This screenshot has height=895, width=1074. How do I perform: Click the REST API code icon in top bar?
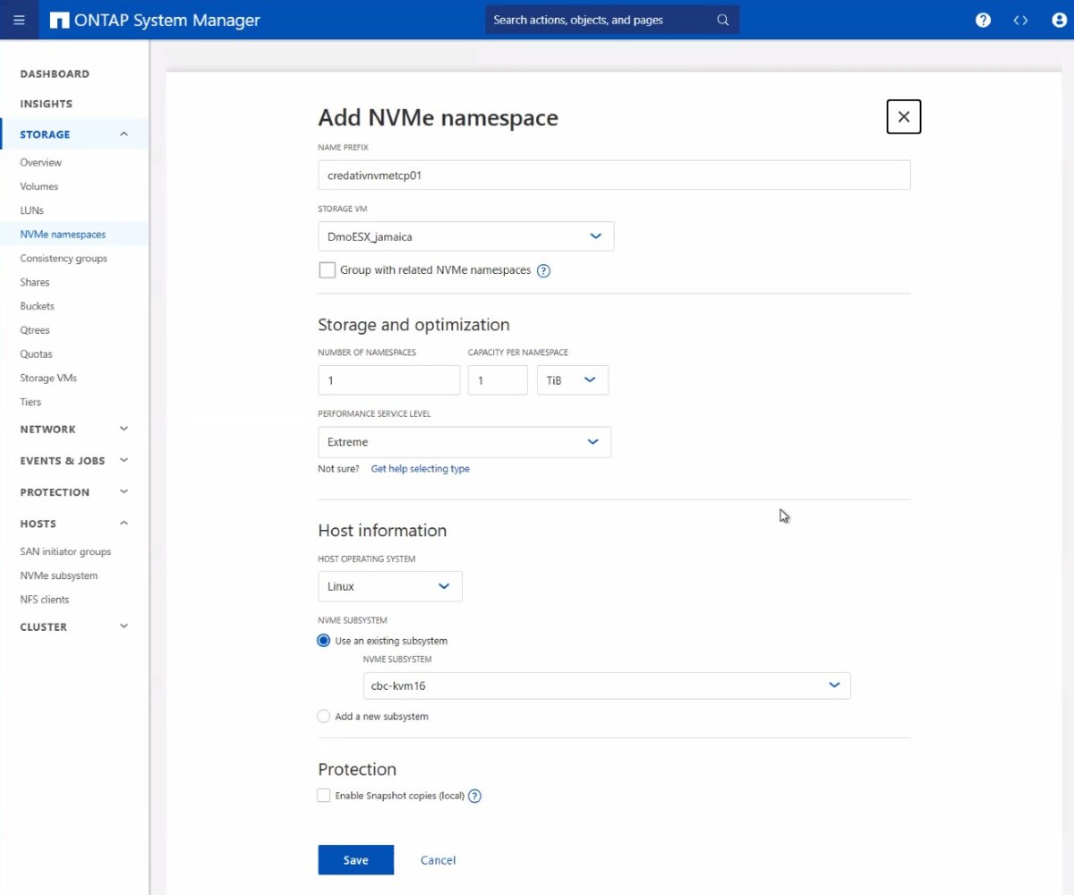1020,20
